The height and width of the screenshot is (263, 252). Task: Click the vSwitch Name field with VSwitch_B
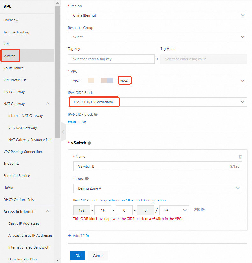(158, 166)
